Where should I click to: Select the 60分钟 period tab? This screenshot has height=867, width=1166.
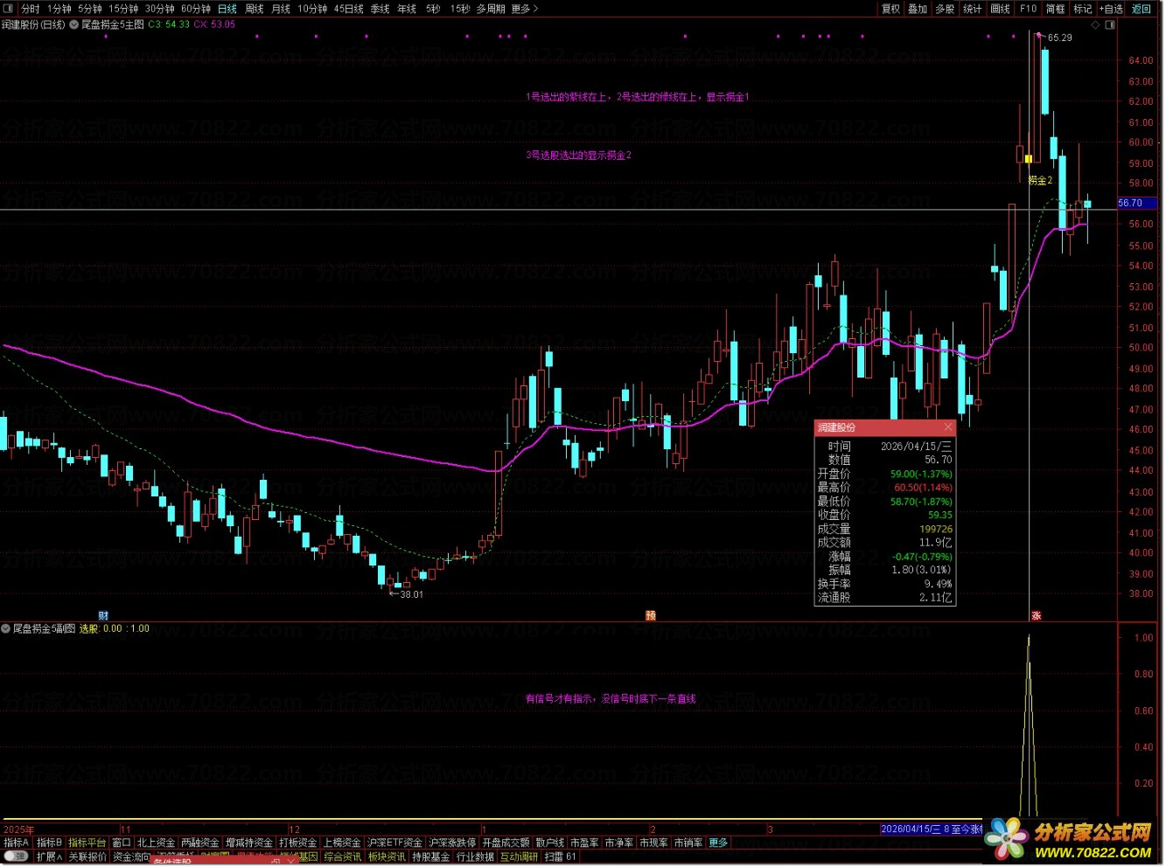[x=196, y=9]
